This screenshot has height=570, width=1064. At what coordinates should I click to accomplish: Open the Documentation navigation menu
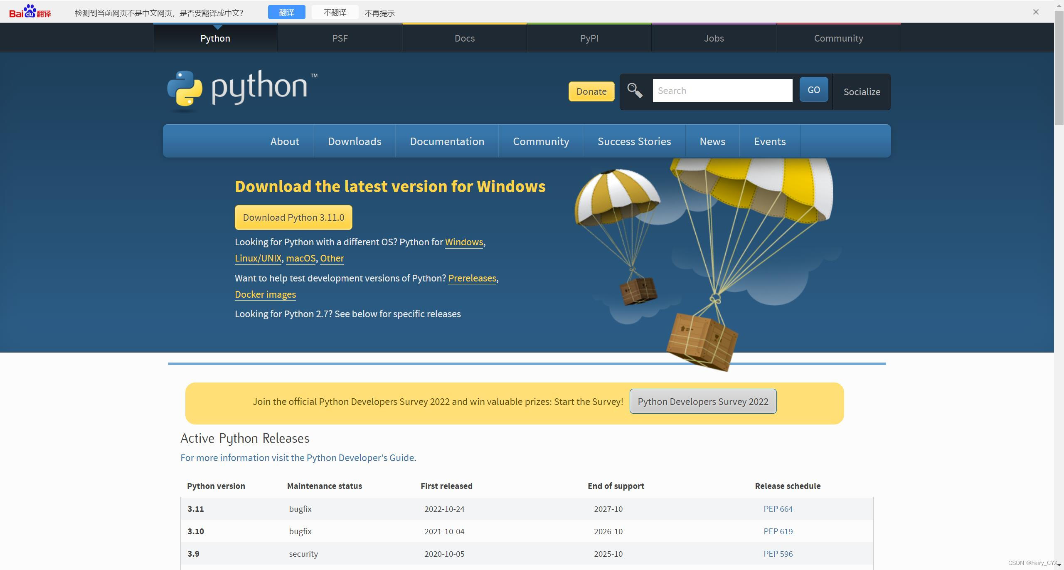tap(447, 141)
